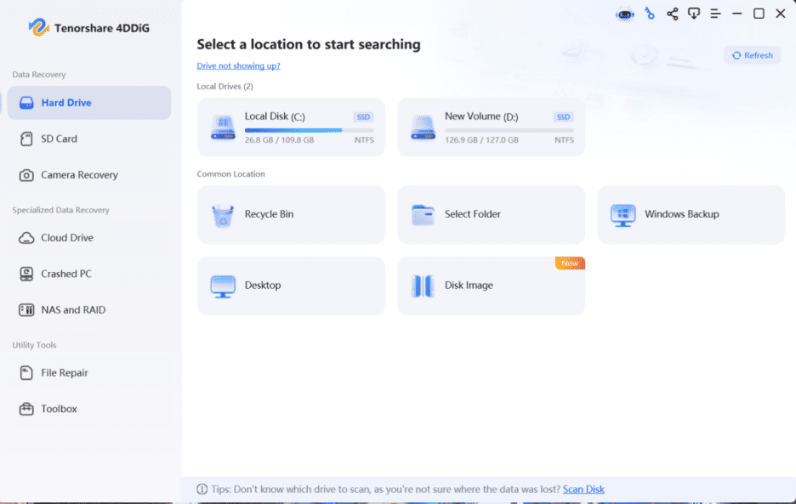This screenshot has height=504, width=796.
Task: Choose Select Folder location
Action: (x=491, y=215)
